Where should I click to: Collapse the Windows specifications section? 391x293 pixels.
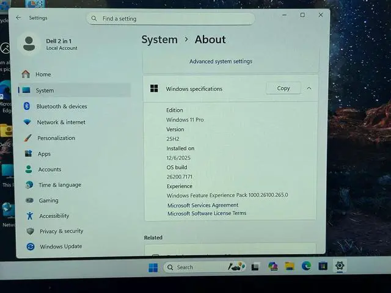309,89
